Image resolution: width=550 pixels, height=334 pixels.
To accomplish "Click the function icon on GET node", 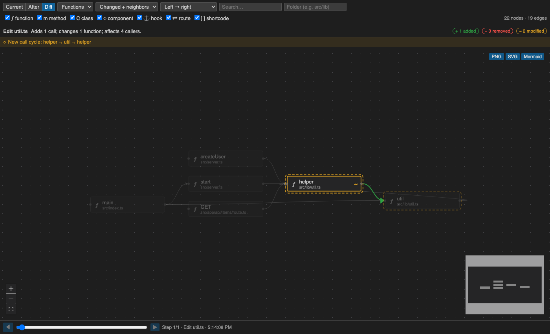I will (x=195, y=209).
